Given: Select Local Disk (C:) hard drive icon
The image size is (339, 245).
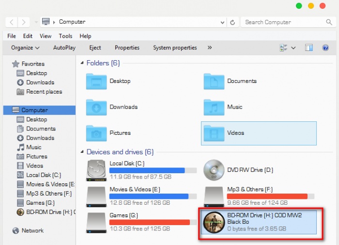Looking at the screenshot, I should (x=96, y=170).
